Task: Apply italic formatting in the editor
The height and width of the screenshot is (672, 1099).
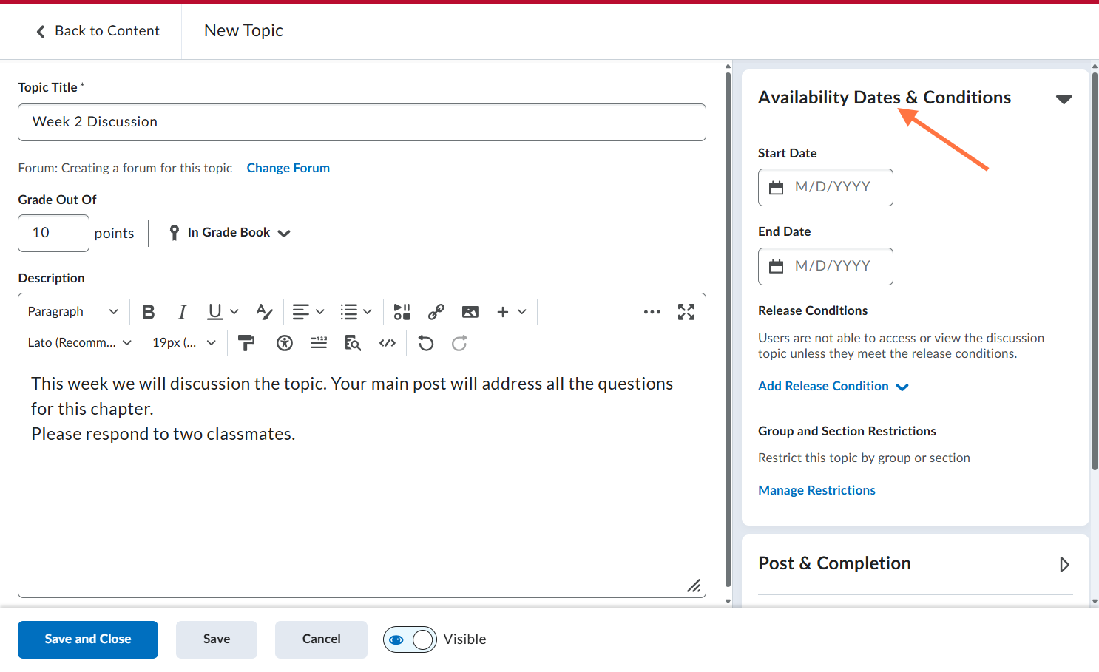Action: (x=182, y=312)
